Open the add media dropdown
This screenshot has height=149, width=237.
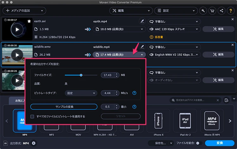(24, 11)
